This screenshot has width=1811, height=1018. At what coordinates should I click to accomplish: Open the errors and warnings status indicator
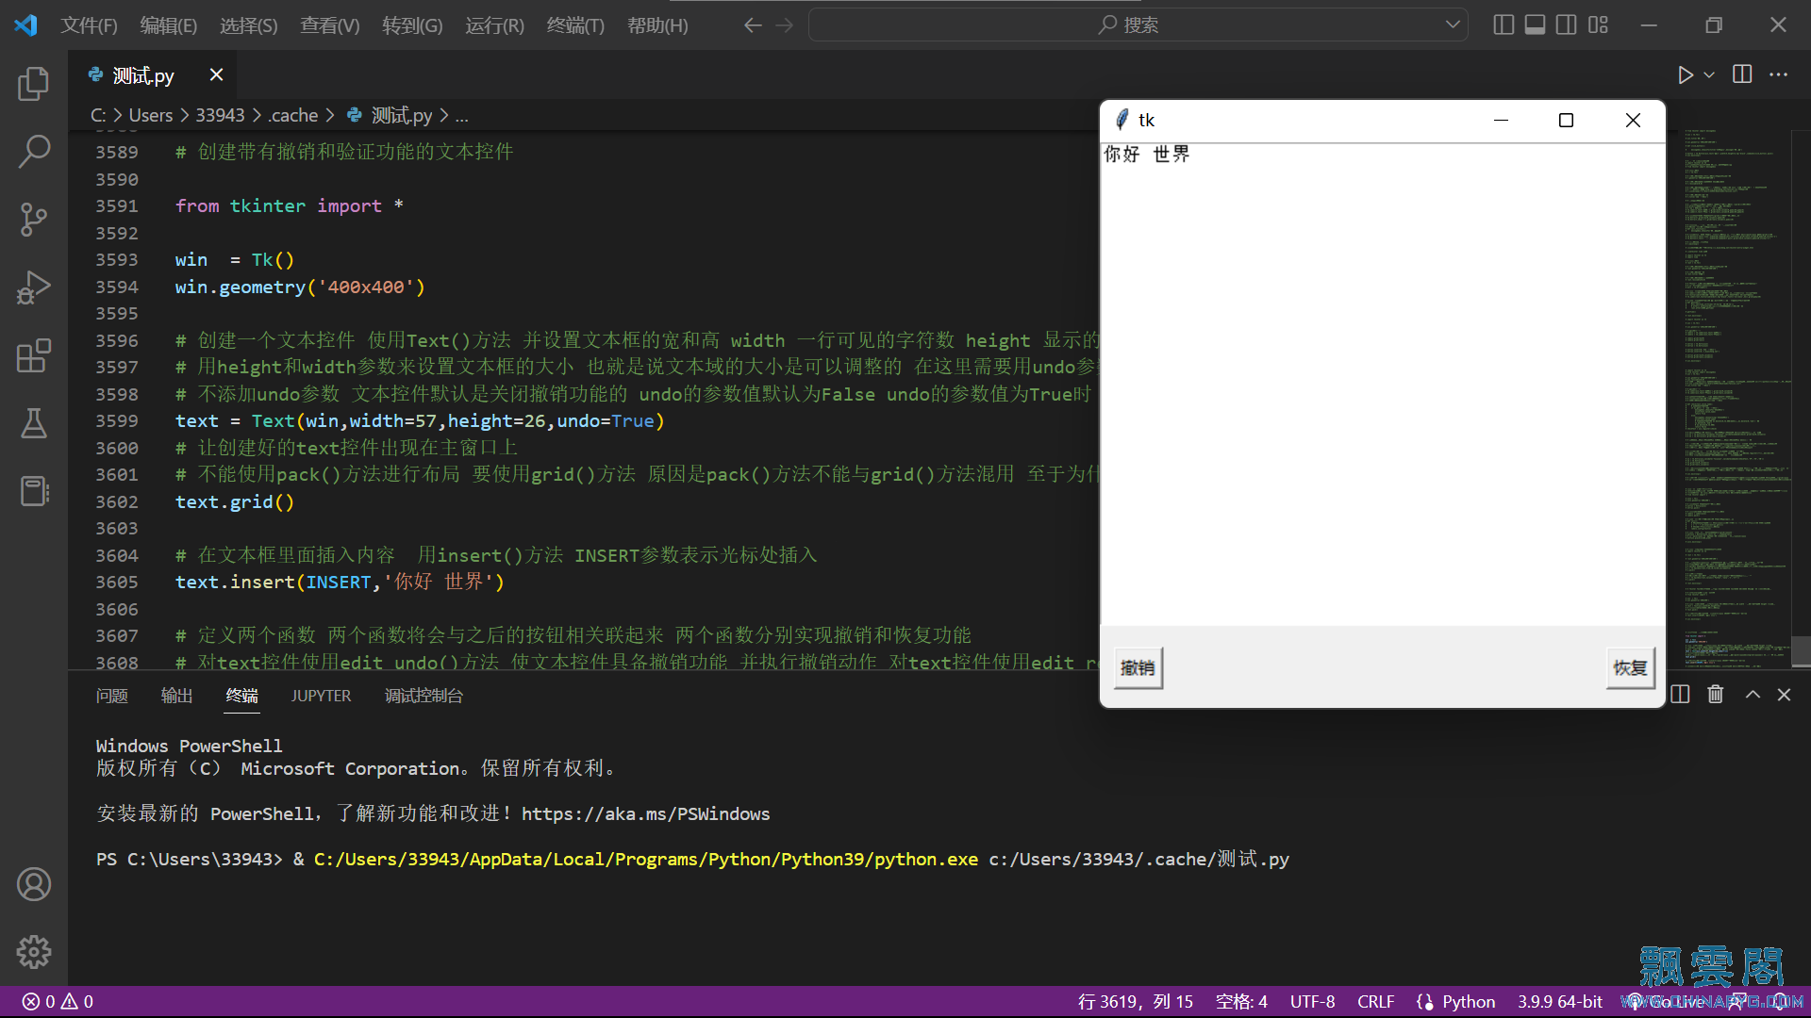point(58,1002)
